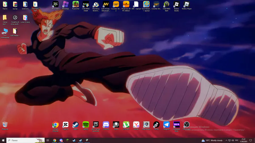Screen dimensions: 255x143
Task: Open Wallpaper Alive shortcut
Action: (177, 126)
